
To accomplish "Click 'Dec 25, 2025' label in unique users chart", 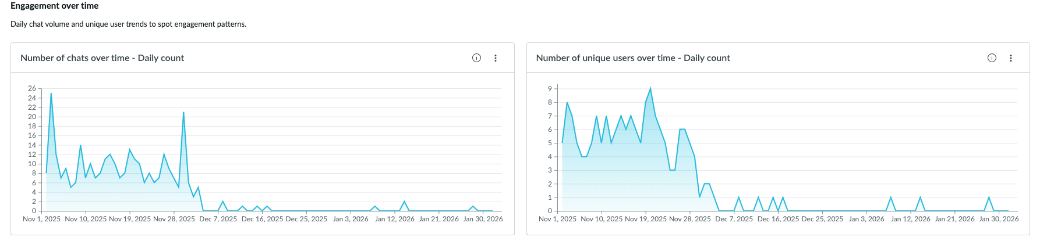I will (x=822, y=219).
